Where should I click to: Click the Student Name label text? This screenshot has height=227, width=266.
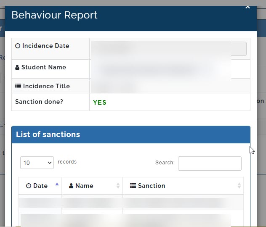[44, 67]
